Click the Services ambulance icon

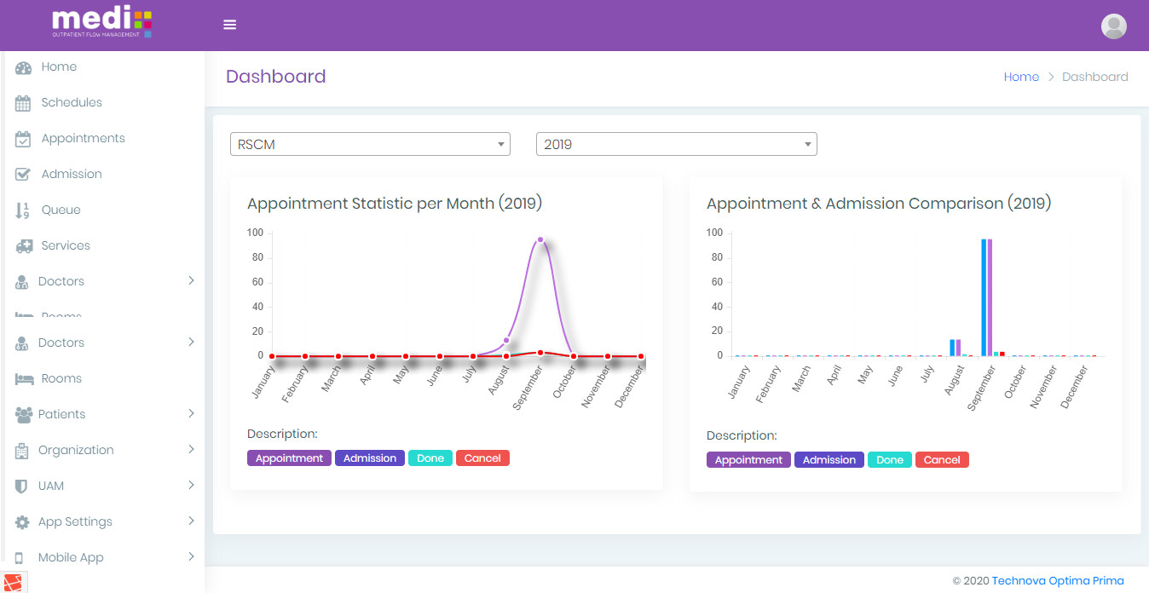tap(24, 246)
